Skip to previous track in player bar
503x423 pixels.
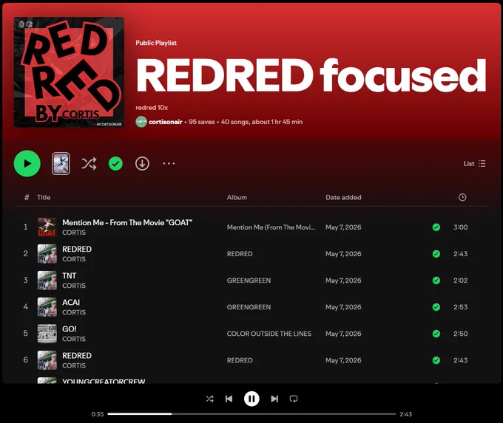pyautogui.click(x=229, y=399)
